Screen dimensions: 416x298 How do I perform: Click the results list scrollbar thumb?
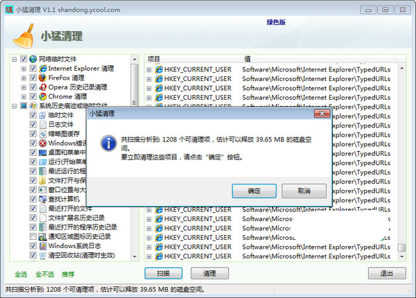(x=401, y=247)
